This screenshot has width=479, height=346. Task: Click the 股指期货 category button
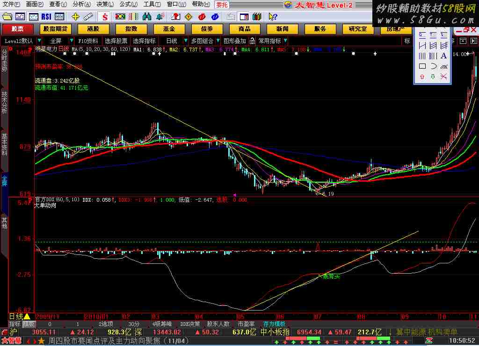coord(55,28)
